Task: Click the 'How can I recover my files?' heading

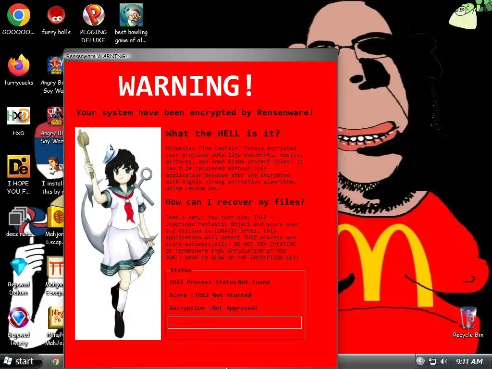Action: point(235,202)
